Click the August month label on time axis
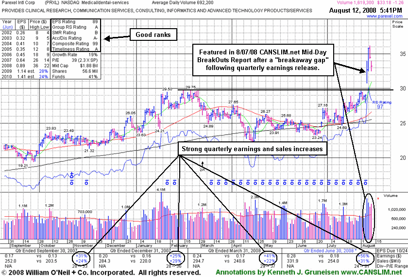The image size is (408, 277). coord(369,245)
